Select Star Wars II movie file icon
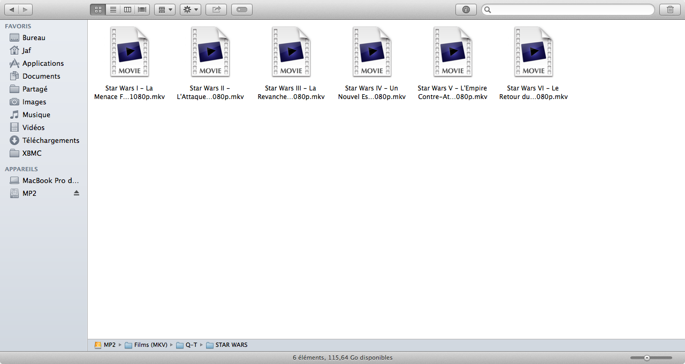 (210, 52)
